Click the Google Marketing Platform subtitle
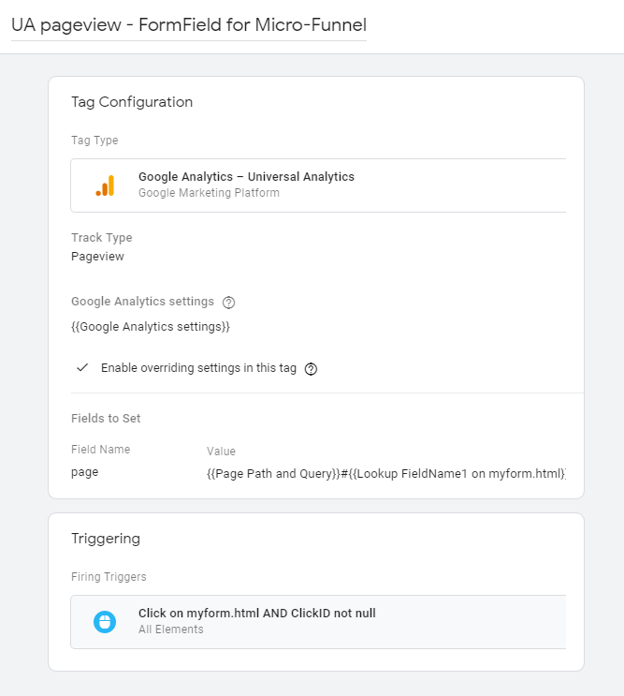 coord(209,193)
